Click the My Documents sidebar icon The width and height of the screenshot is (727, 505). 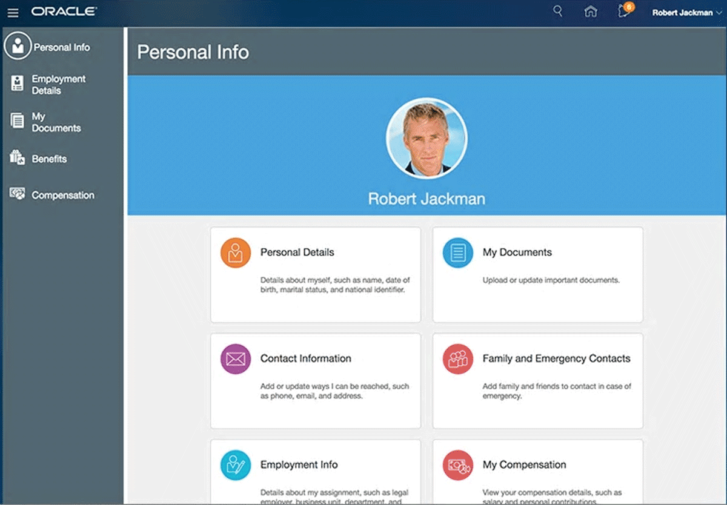18,120
